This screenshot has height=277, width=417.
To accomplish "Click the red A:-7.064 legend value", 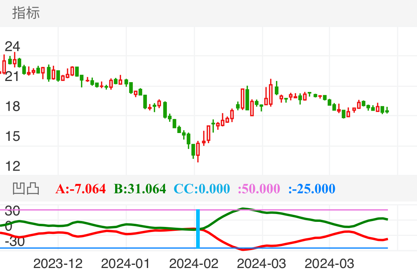I will [81, 189].
